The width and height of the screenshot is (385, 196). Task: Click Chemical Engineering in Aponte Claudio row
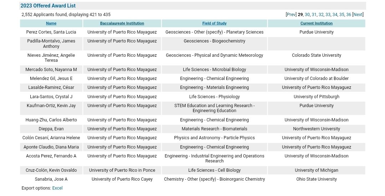(214, 147)
